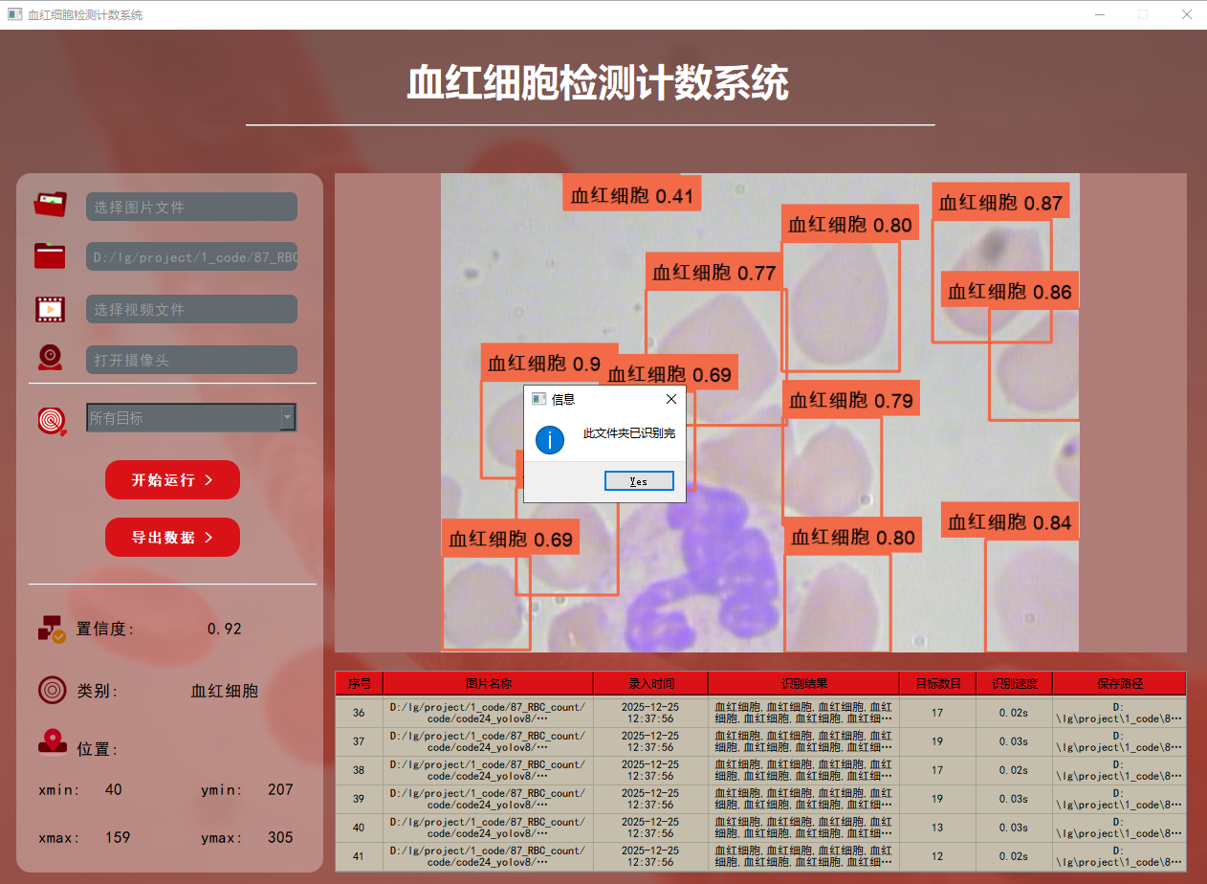Click image name cell in row 36
This screenshot has width=1207, height=884.
(488, 713)
